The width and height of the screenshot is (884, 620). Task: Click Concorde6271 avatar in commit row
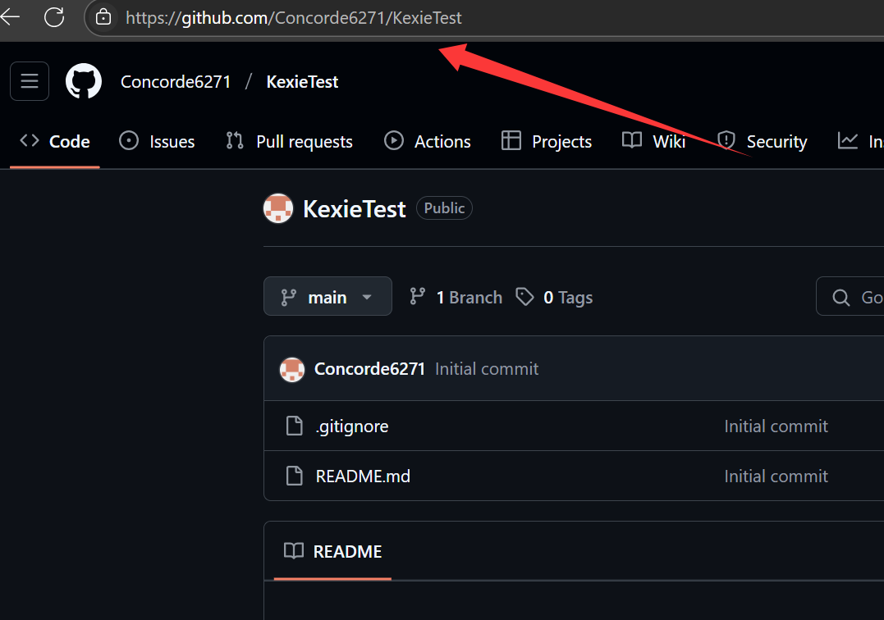292,369
